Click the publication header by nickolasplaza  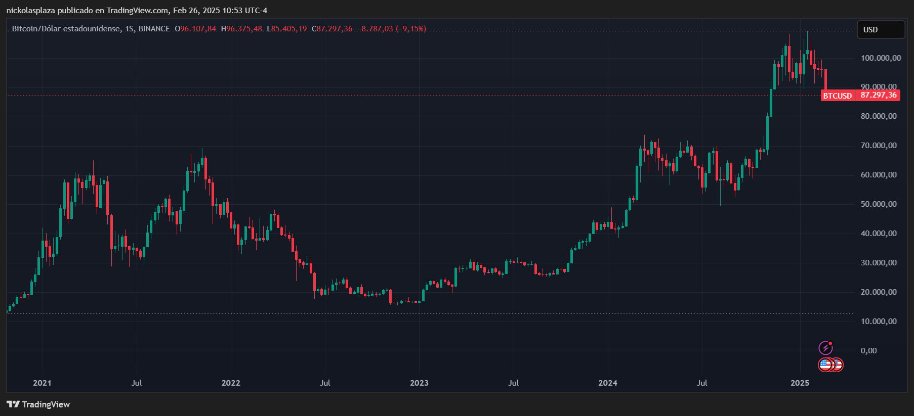[137, 10]
